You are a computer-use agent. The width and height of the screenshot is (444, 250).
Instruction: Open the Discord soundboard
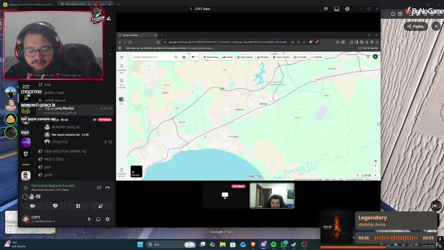click(x=101, y=206)
